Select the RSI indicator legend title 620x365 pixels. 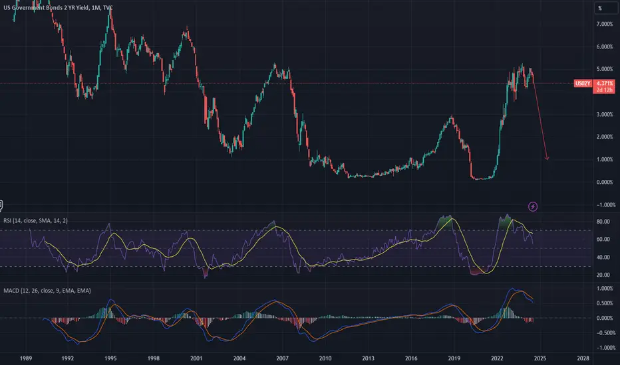pyautogui.click(x=35, y=220)
